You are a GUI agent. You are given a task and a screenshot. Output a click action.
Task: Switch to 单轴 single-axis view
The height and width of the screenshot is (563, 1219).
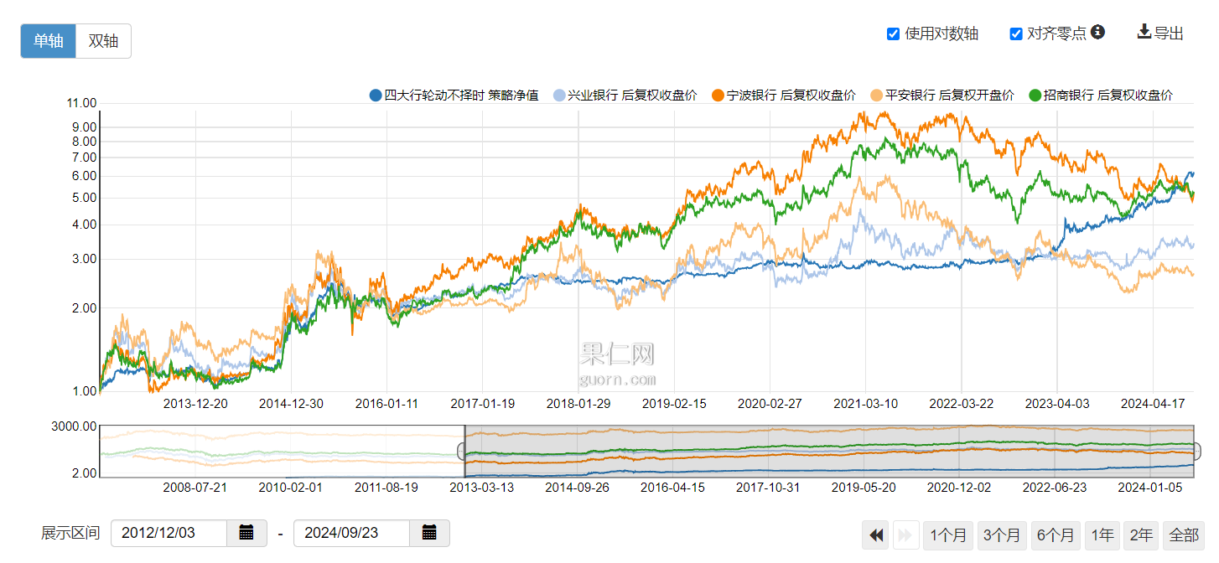(x=49, y=41)
